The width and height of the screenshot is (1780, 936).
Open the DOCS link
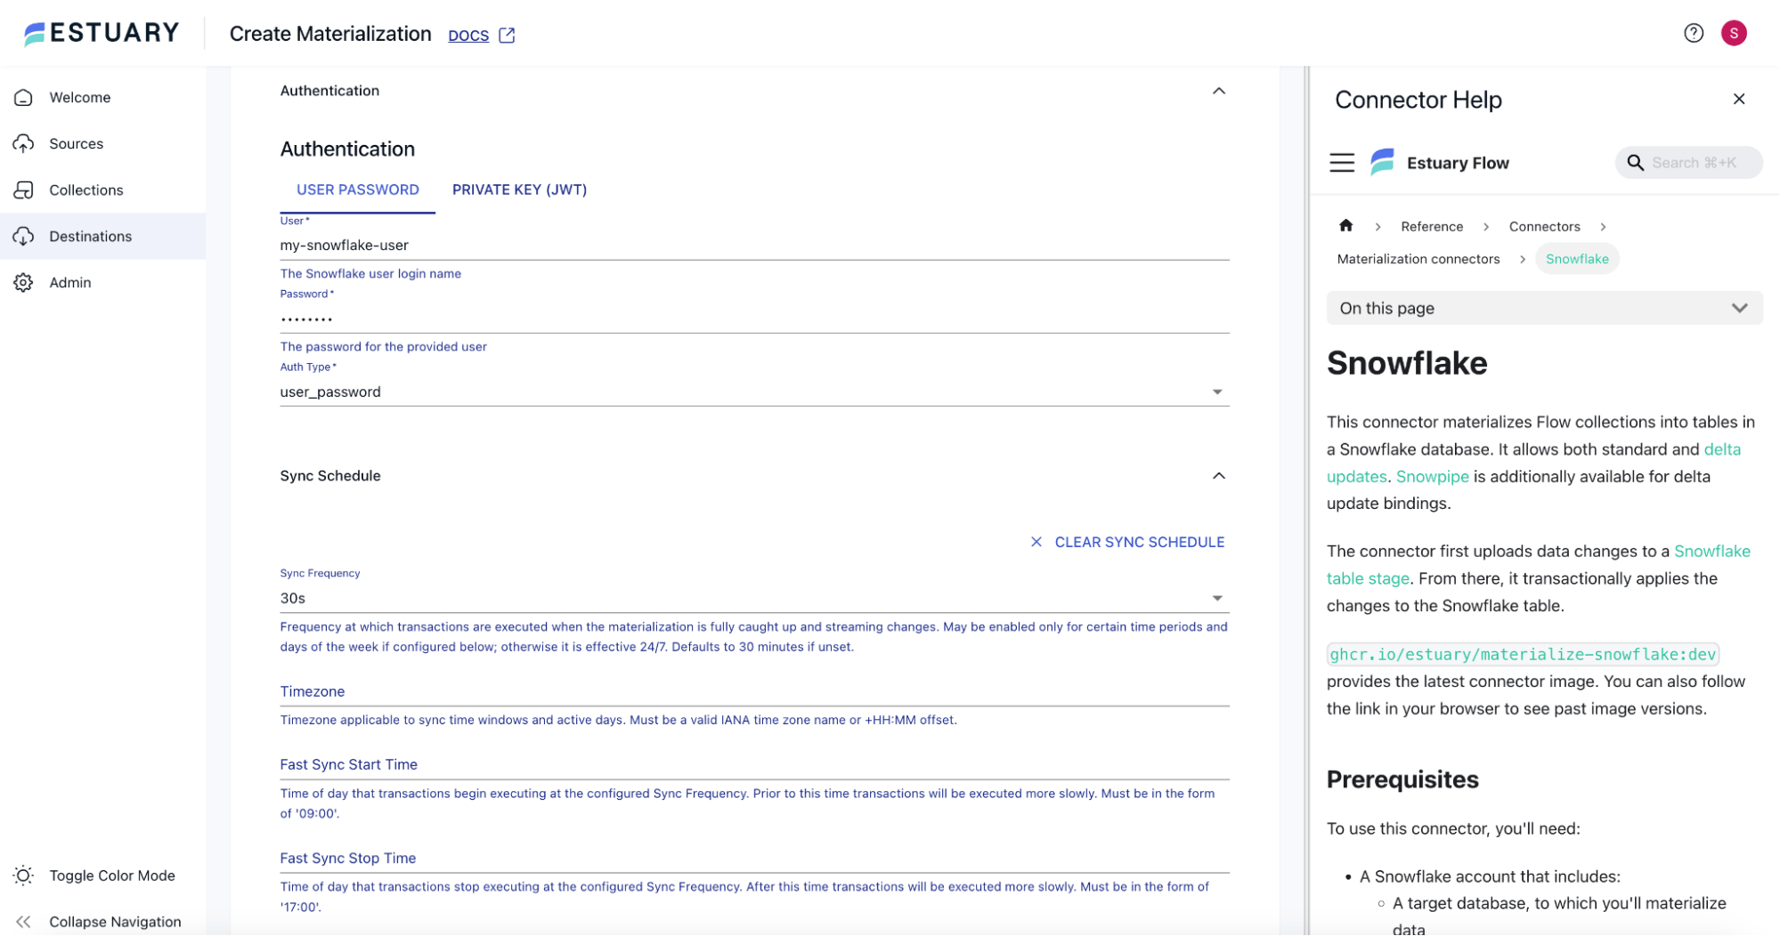click(468, 36)
